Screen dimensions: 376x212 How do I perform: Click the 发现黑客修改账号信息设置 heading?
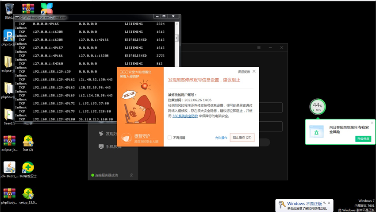204,80
